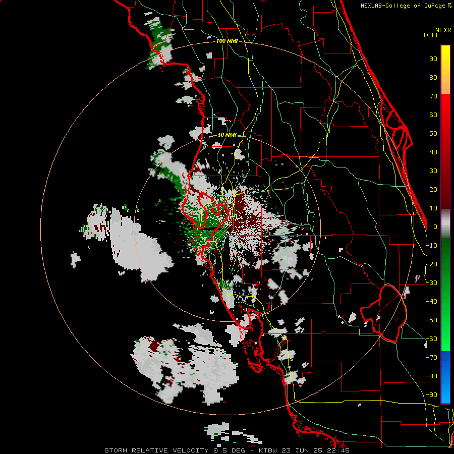
Task: Click the 50 value on the velocity scale
Action: point(433,134)
